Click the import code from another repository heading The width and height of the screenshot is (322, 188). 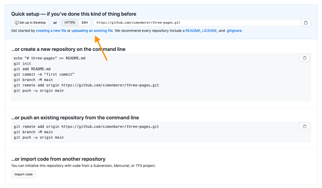coord(58,159)
